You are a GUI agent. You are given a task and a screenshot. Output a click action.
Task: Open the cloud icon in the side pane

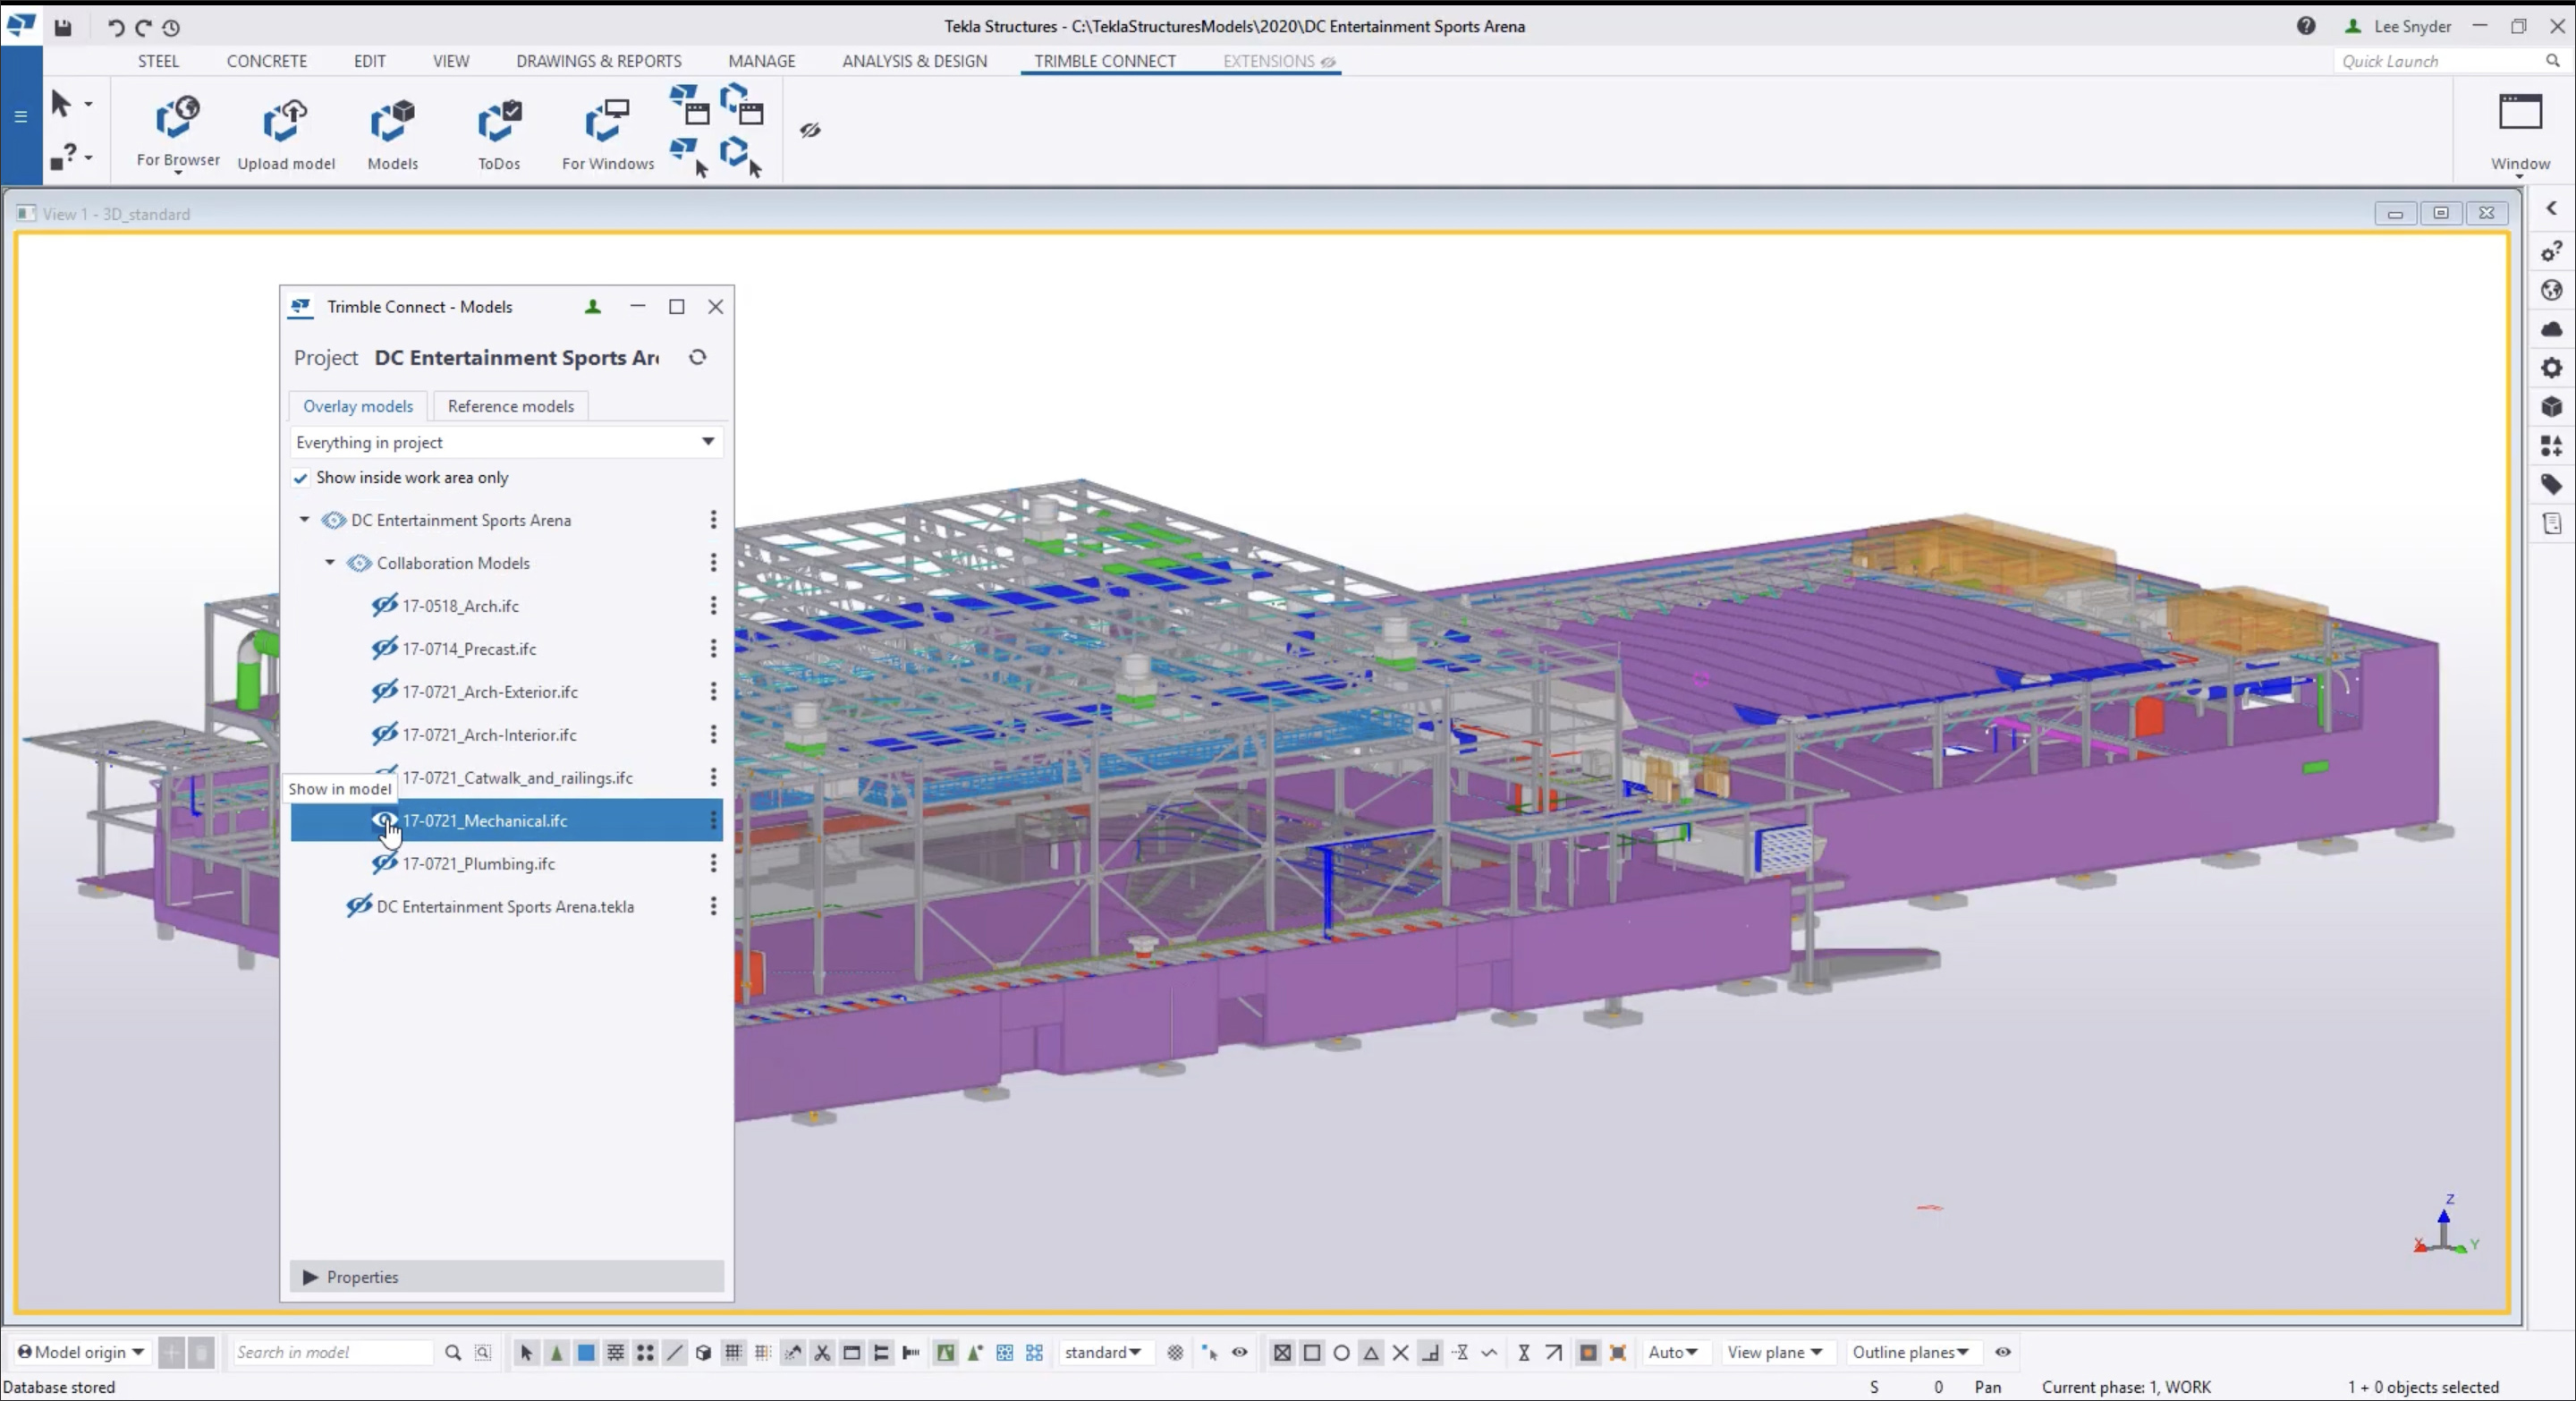tap(2552, 329)
